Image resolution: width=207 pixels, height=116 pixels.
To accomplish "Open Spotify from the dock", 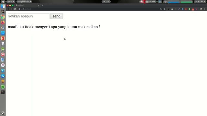I will pos(3,87).
